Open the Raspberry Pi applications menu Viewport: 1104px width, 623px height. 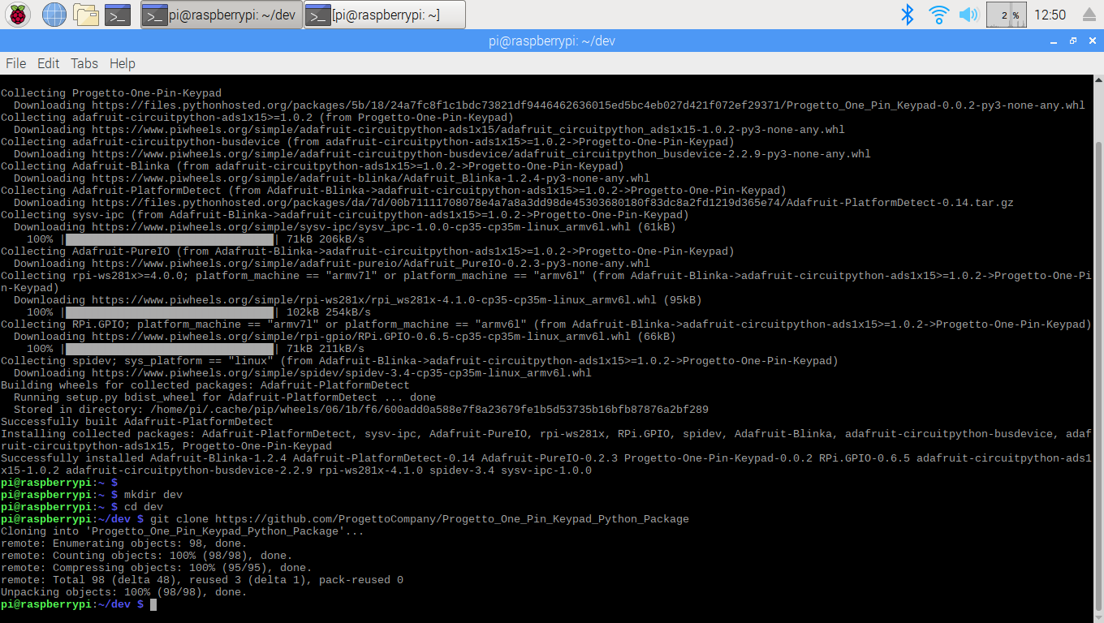(x=18, y=15)
